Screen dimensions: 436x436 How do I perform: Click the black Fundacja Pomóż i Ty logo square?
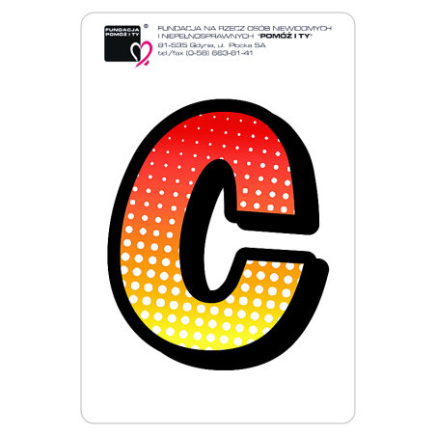click(123, 43)
